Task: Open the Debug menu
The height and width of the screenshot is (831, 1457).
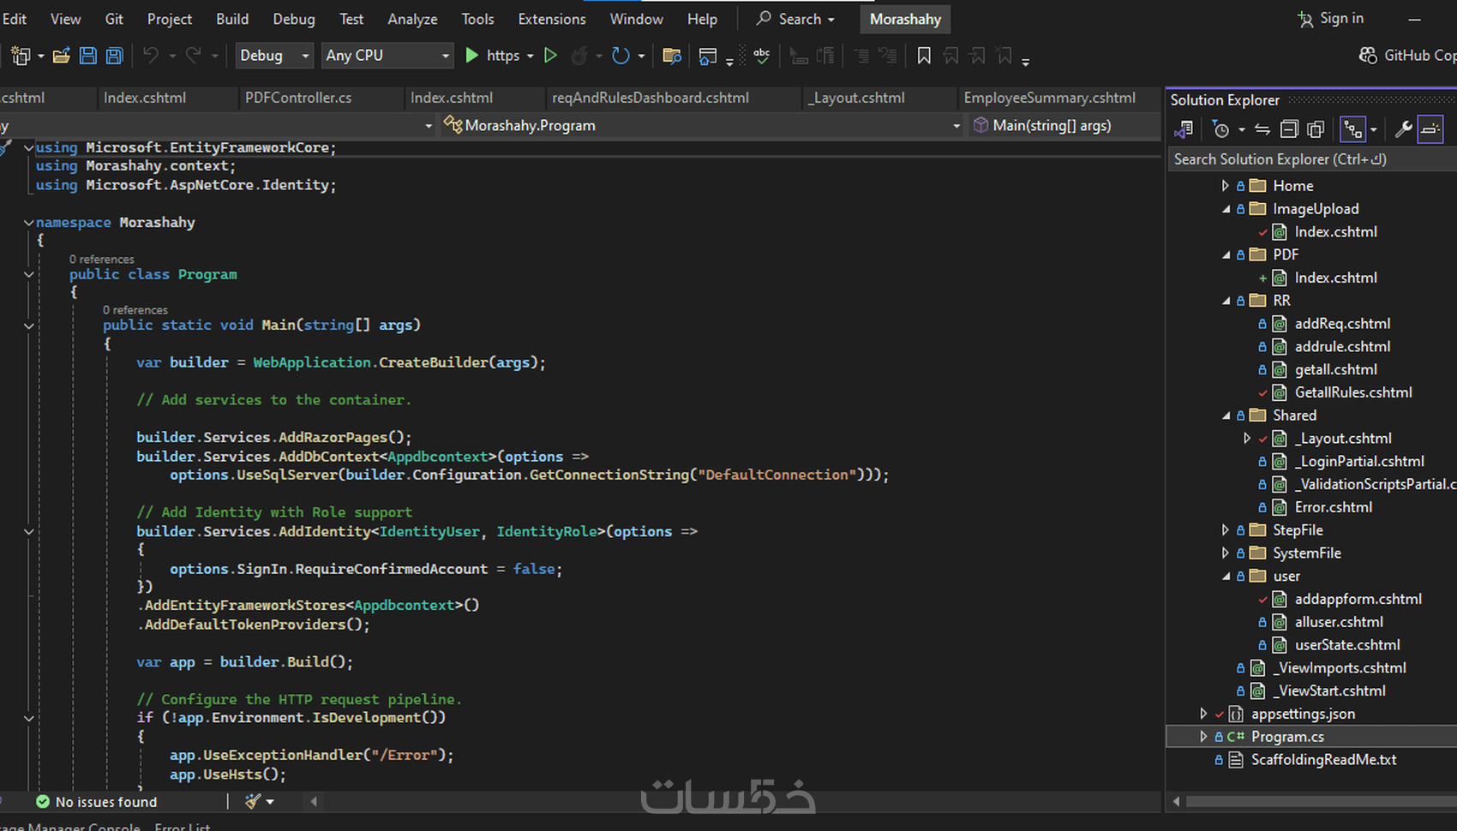Action: click(294, 19)
